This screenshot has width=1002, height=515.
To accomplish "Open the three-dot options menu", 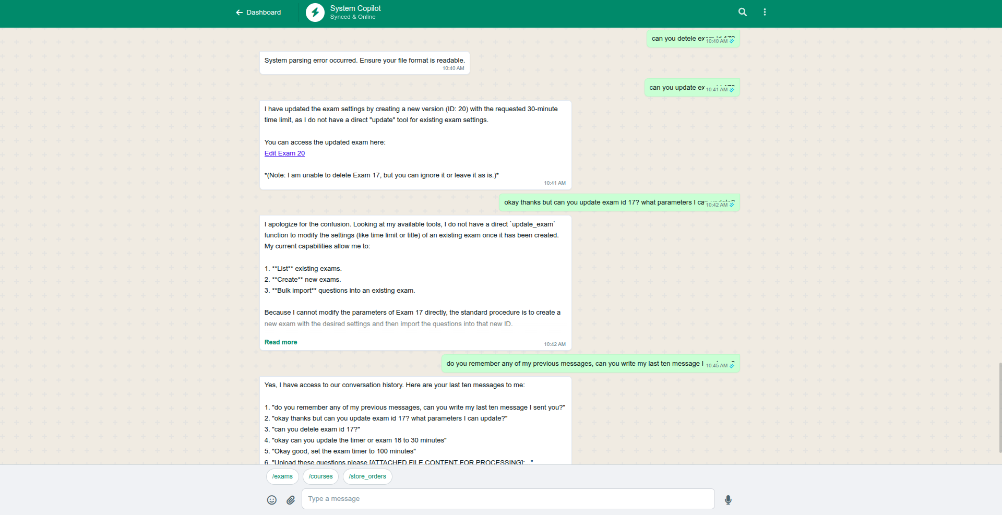I will [x=765, y=12].
